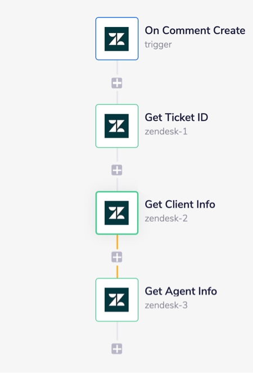Add step below Get Ticket ID node
Viewport: 253px width, 373px height.
coord(117,170)
